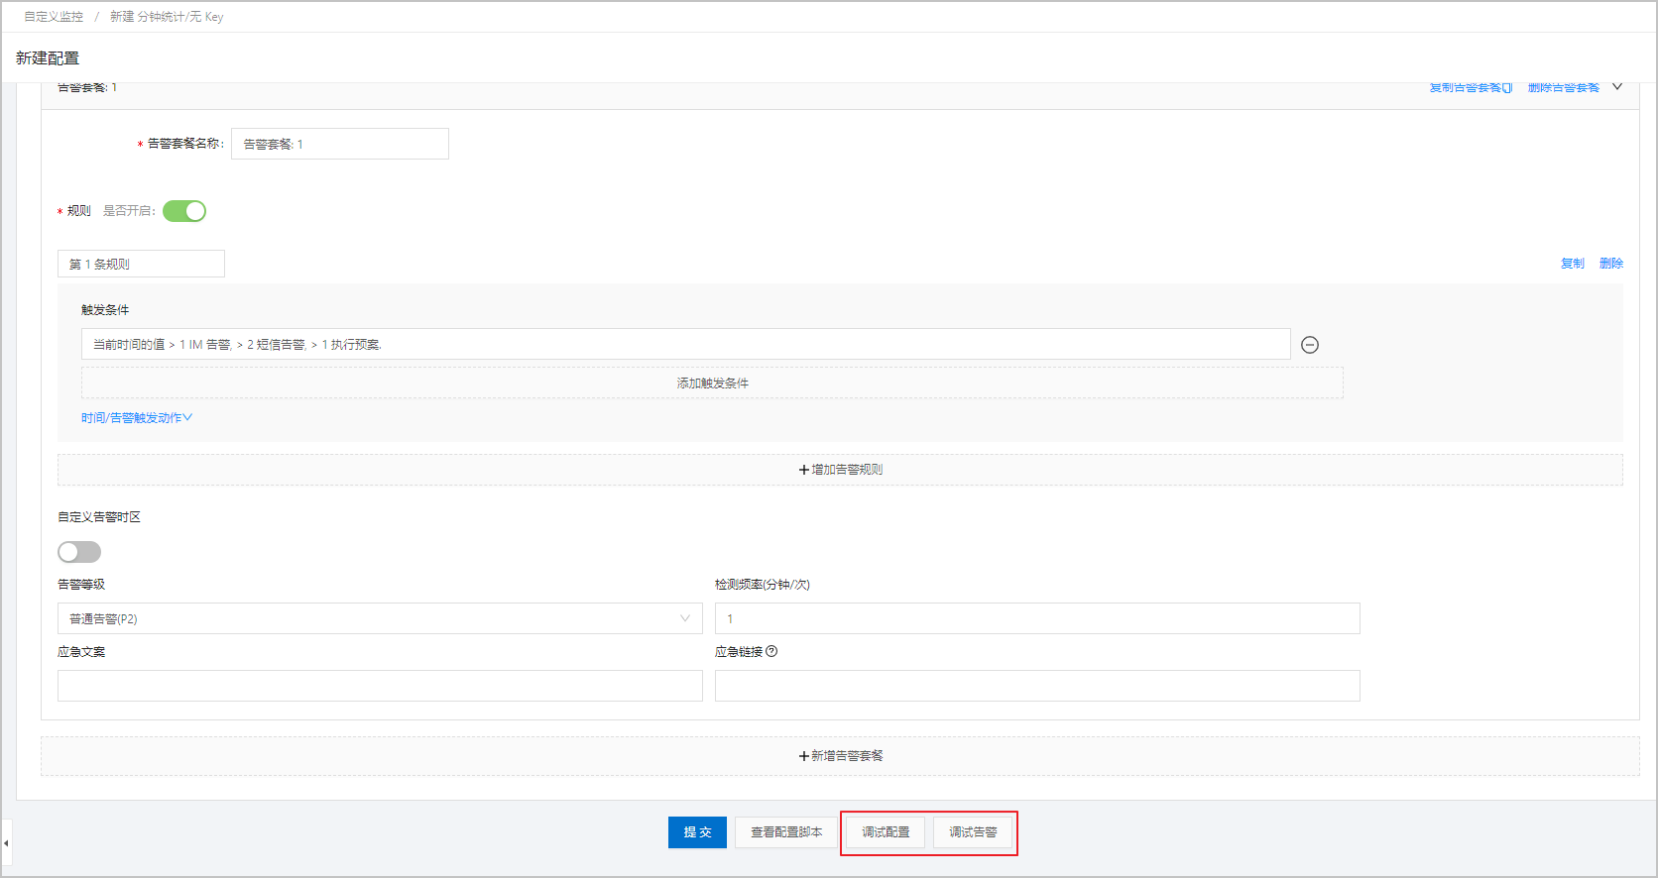Open 查看配置脚本 button
This screenshot has width=1658, height=878.
point(786,832)
